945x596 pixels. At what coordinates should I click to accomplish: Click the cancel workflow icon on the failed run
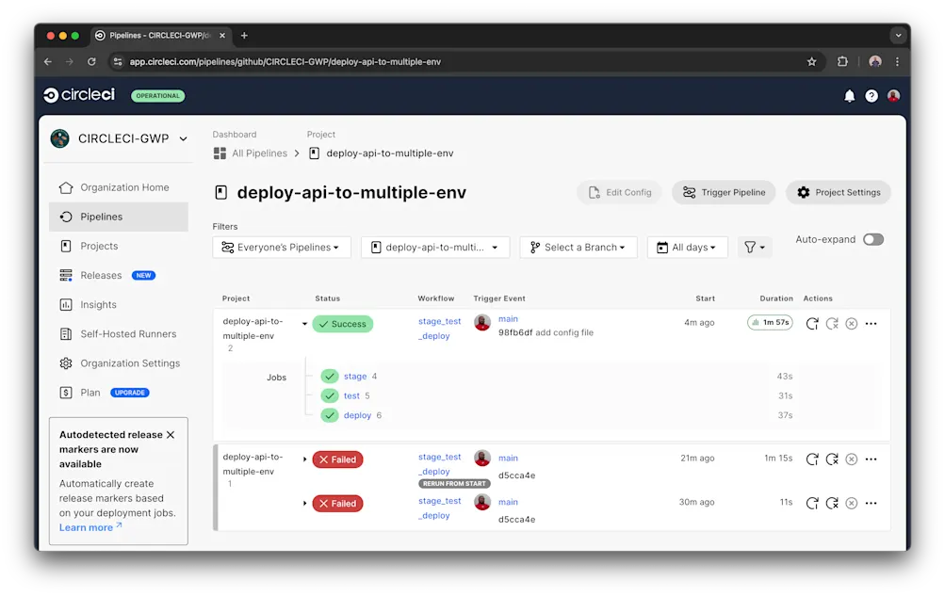[x=851, y=459]
